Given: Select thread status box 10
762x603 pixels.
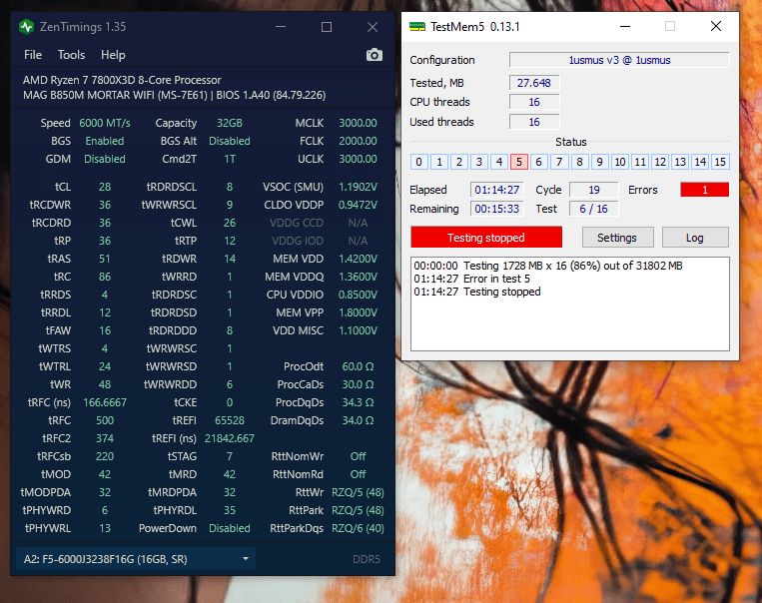Looking at the screenshot, I should (x=620, y=162).
